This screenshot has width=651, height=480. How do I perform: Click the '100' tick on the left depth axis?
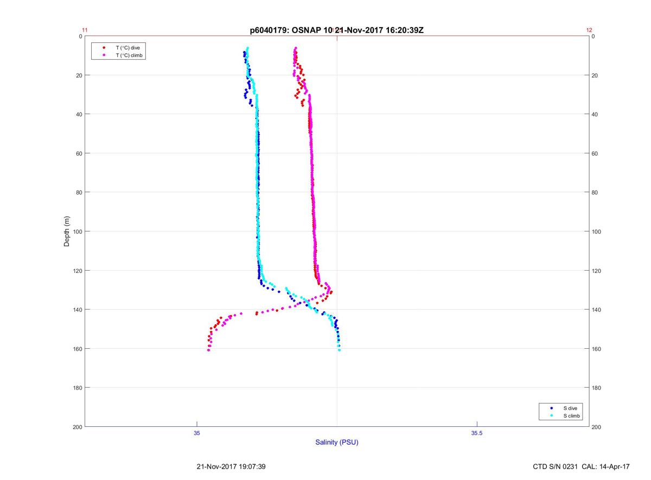pos(77,232)
